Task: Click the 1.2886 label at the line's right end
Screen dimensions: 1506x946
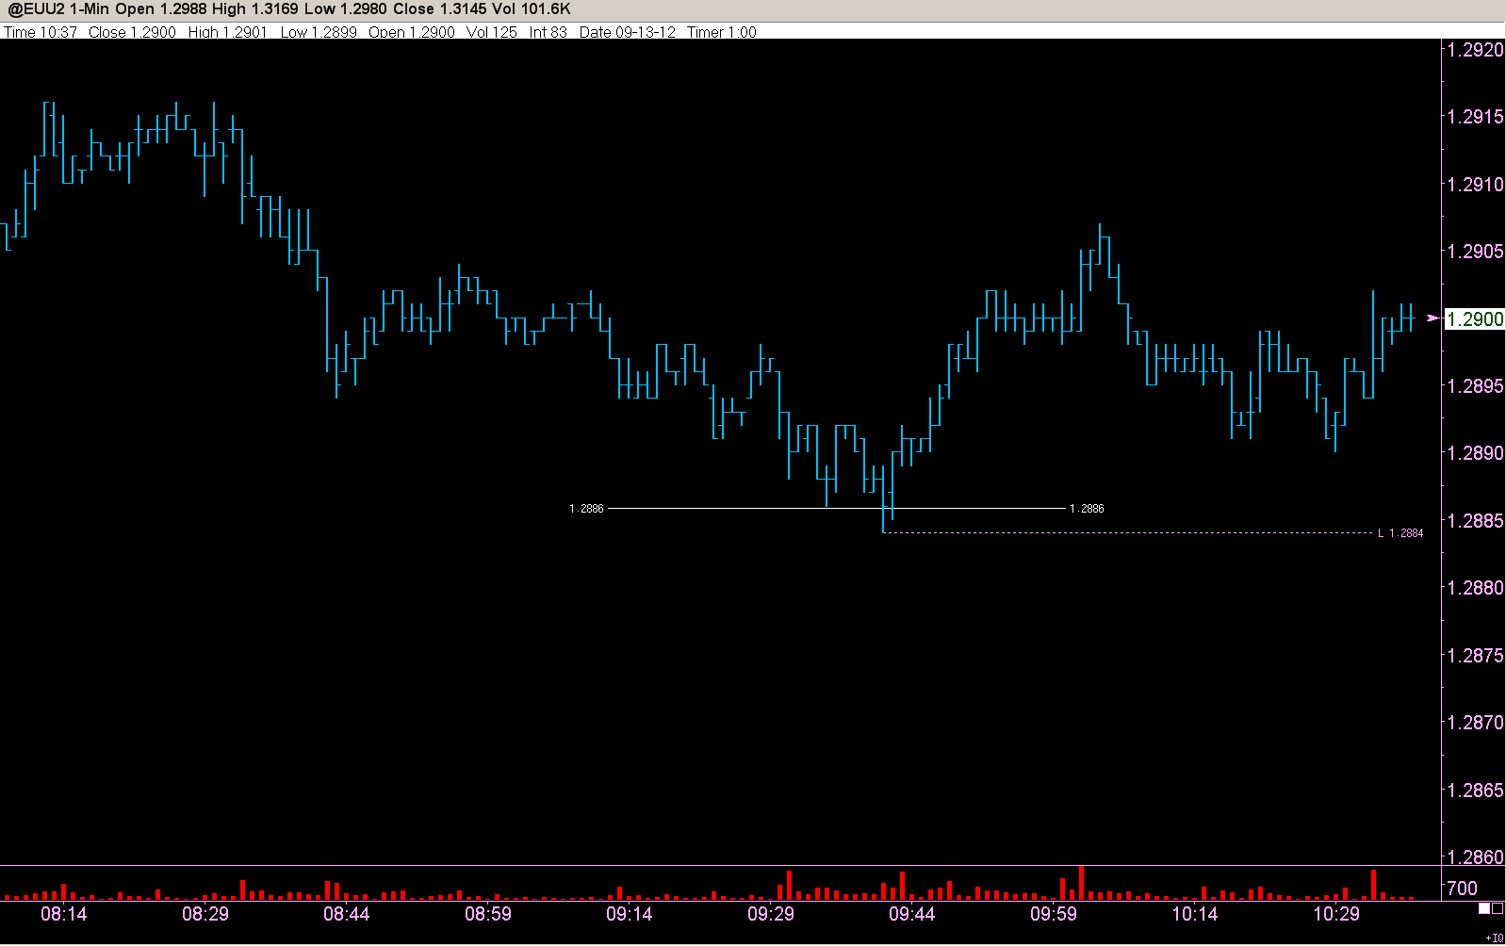Action: (x=1087, y=509)
